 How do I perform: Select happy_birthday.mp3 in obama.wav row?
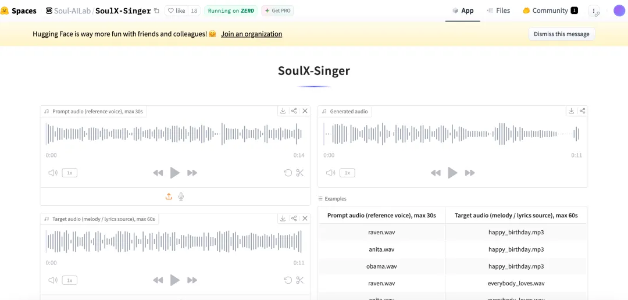(x=516, y=266)
